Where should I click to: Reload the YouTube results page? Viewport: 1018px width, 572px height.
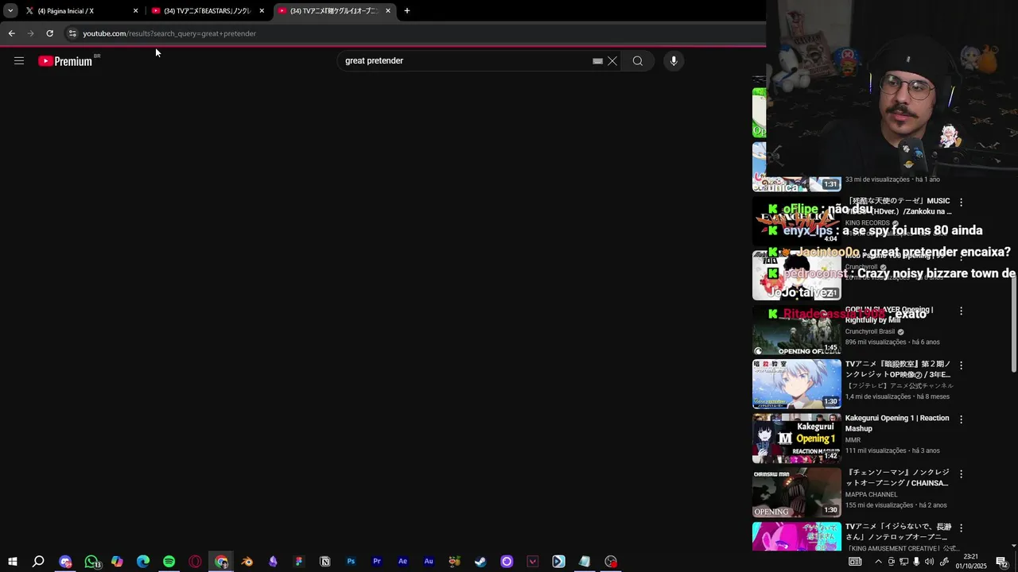click(49, 33)
